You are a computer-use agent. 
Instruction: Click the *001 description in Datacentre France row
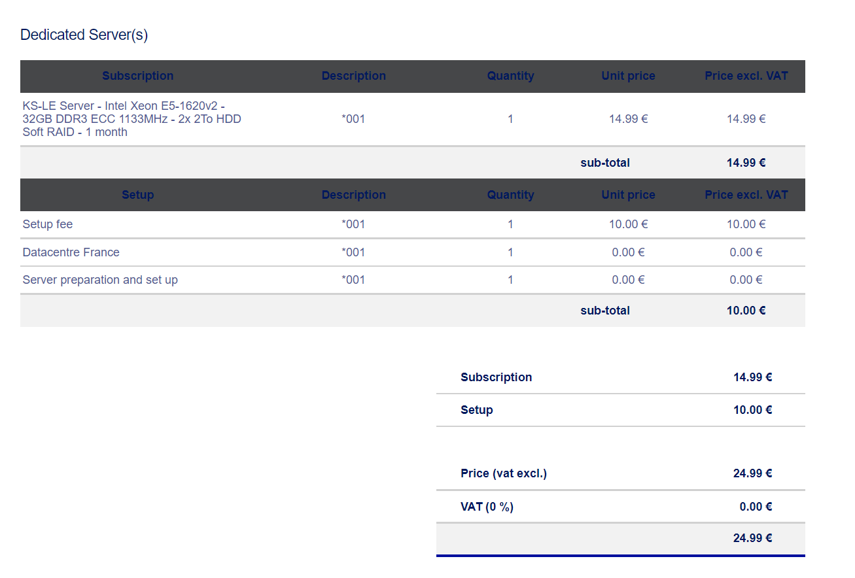(x=354, y=252)
